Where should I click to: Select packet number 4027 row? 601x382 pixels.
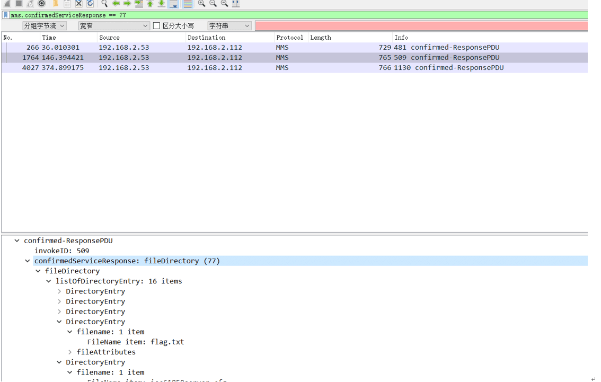(294, 68)
